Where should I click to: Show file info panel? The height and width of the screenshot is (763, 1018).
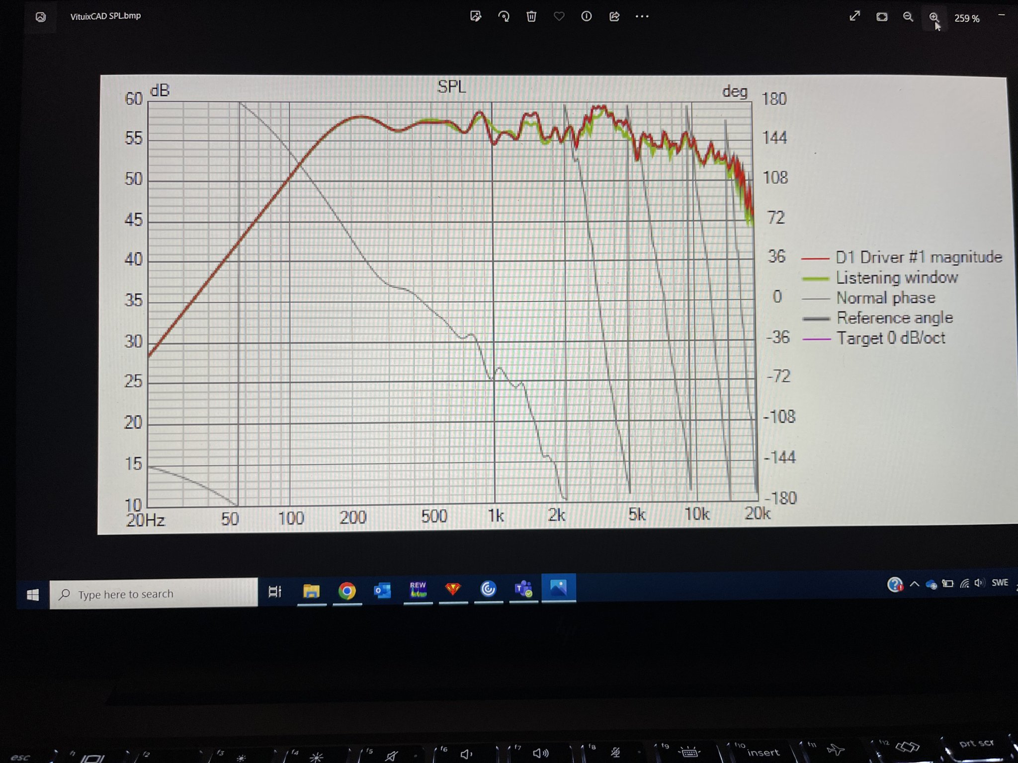587,16
